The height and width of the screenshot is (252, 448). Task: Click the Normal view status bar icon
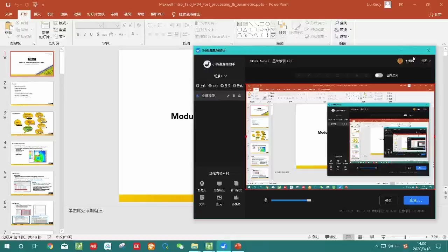(x=348, y=237)
